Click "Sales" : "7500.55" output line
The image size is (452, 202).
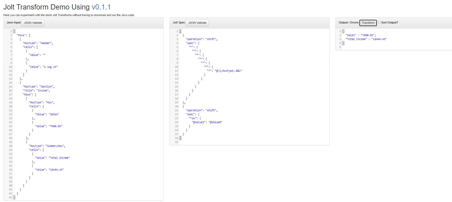[361, 35]
